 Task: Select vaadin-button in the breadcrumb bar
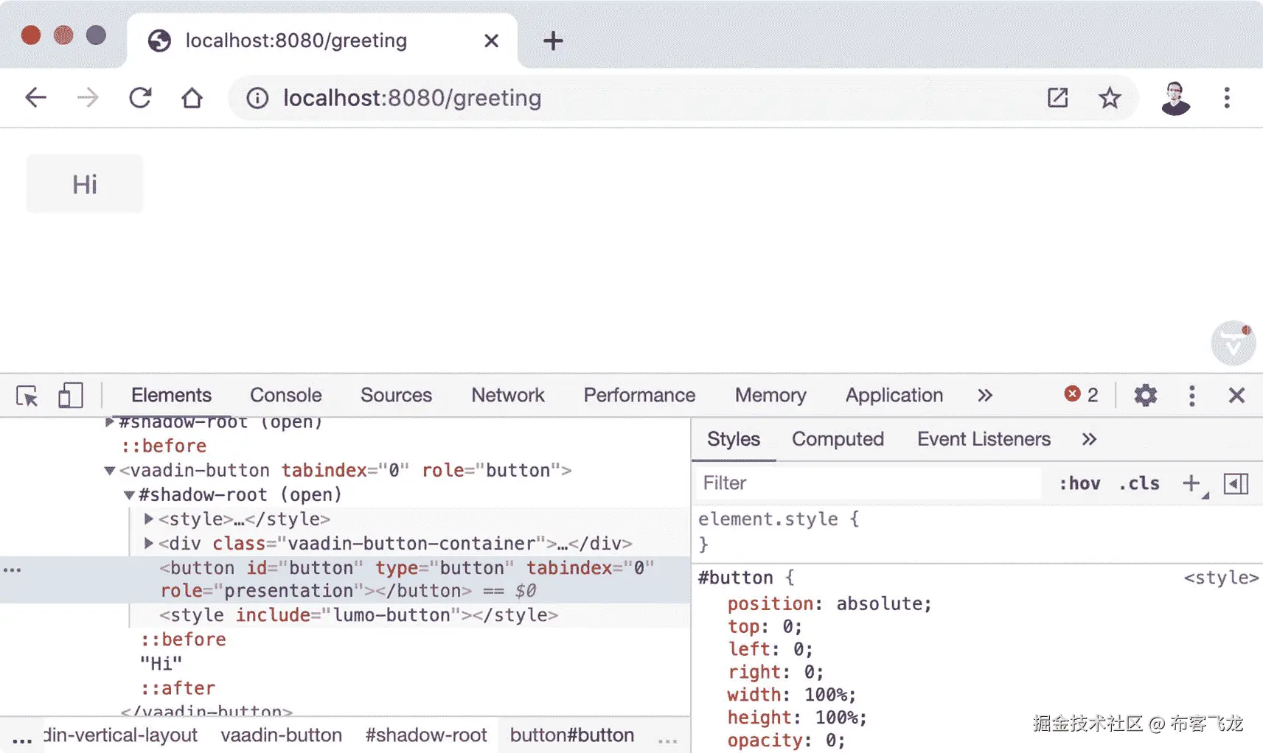(281, 735)
